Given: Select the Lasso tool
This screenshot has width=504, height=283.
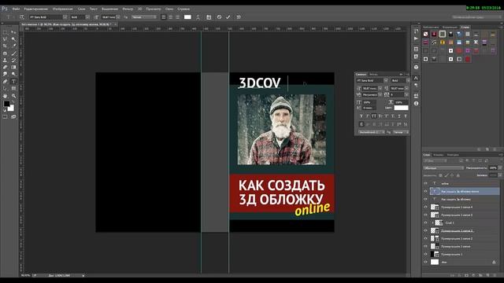Looking at the screenshot, I should [x=6, y=39].
